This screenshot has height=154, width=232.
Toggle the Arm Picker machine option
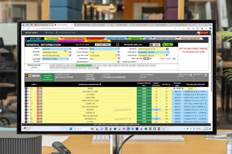113,65
